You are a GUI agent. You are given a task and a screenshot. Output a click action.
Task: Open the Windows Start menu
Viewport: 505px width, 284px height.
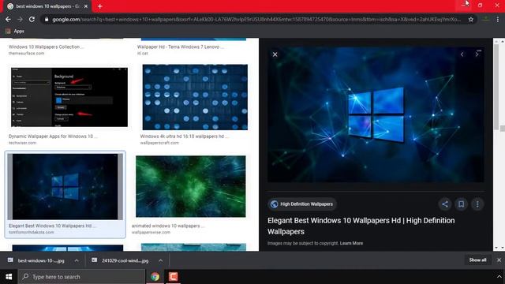pyautogui.click(x=9, y=277)
